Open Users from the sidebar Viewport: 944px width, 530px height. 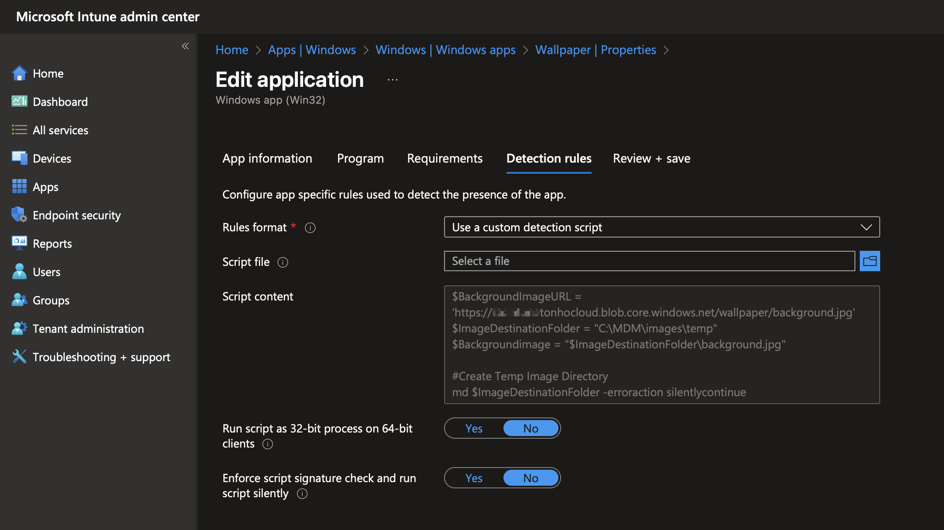47,272
